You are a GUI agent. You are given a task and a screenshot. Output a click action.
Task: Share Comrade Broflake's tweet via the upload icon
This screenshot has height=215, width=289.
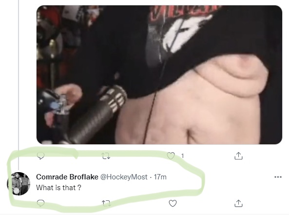click(238, 203)
